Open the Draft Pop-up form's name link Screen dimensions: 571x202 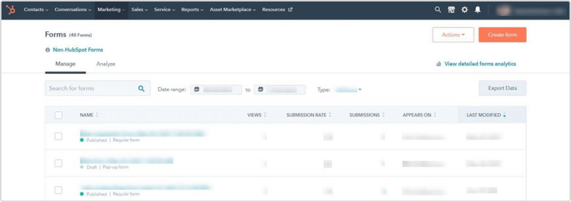pyautogui.click(x=127, y=160)
